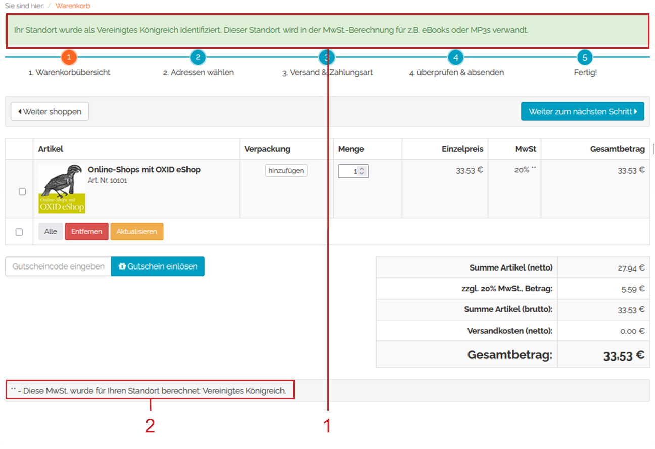The height and width of the screenshot is (449, 655).
Task: Click the orange Aktualisieren button
Action: 137,232
